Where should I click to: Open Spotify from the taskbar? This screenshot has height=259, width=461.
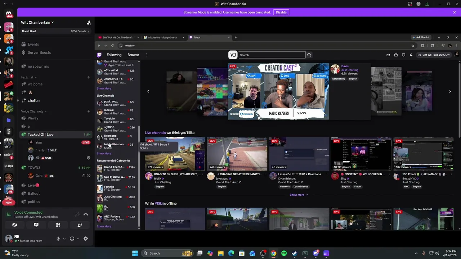[284, 253]
